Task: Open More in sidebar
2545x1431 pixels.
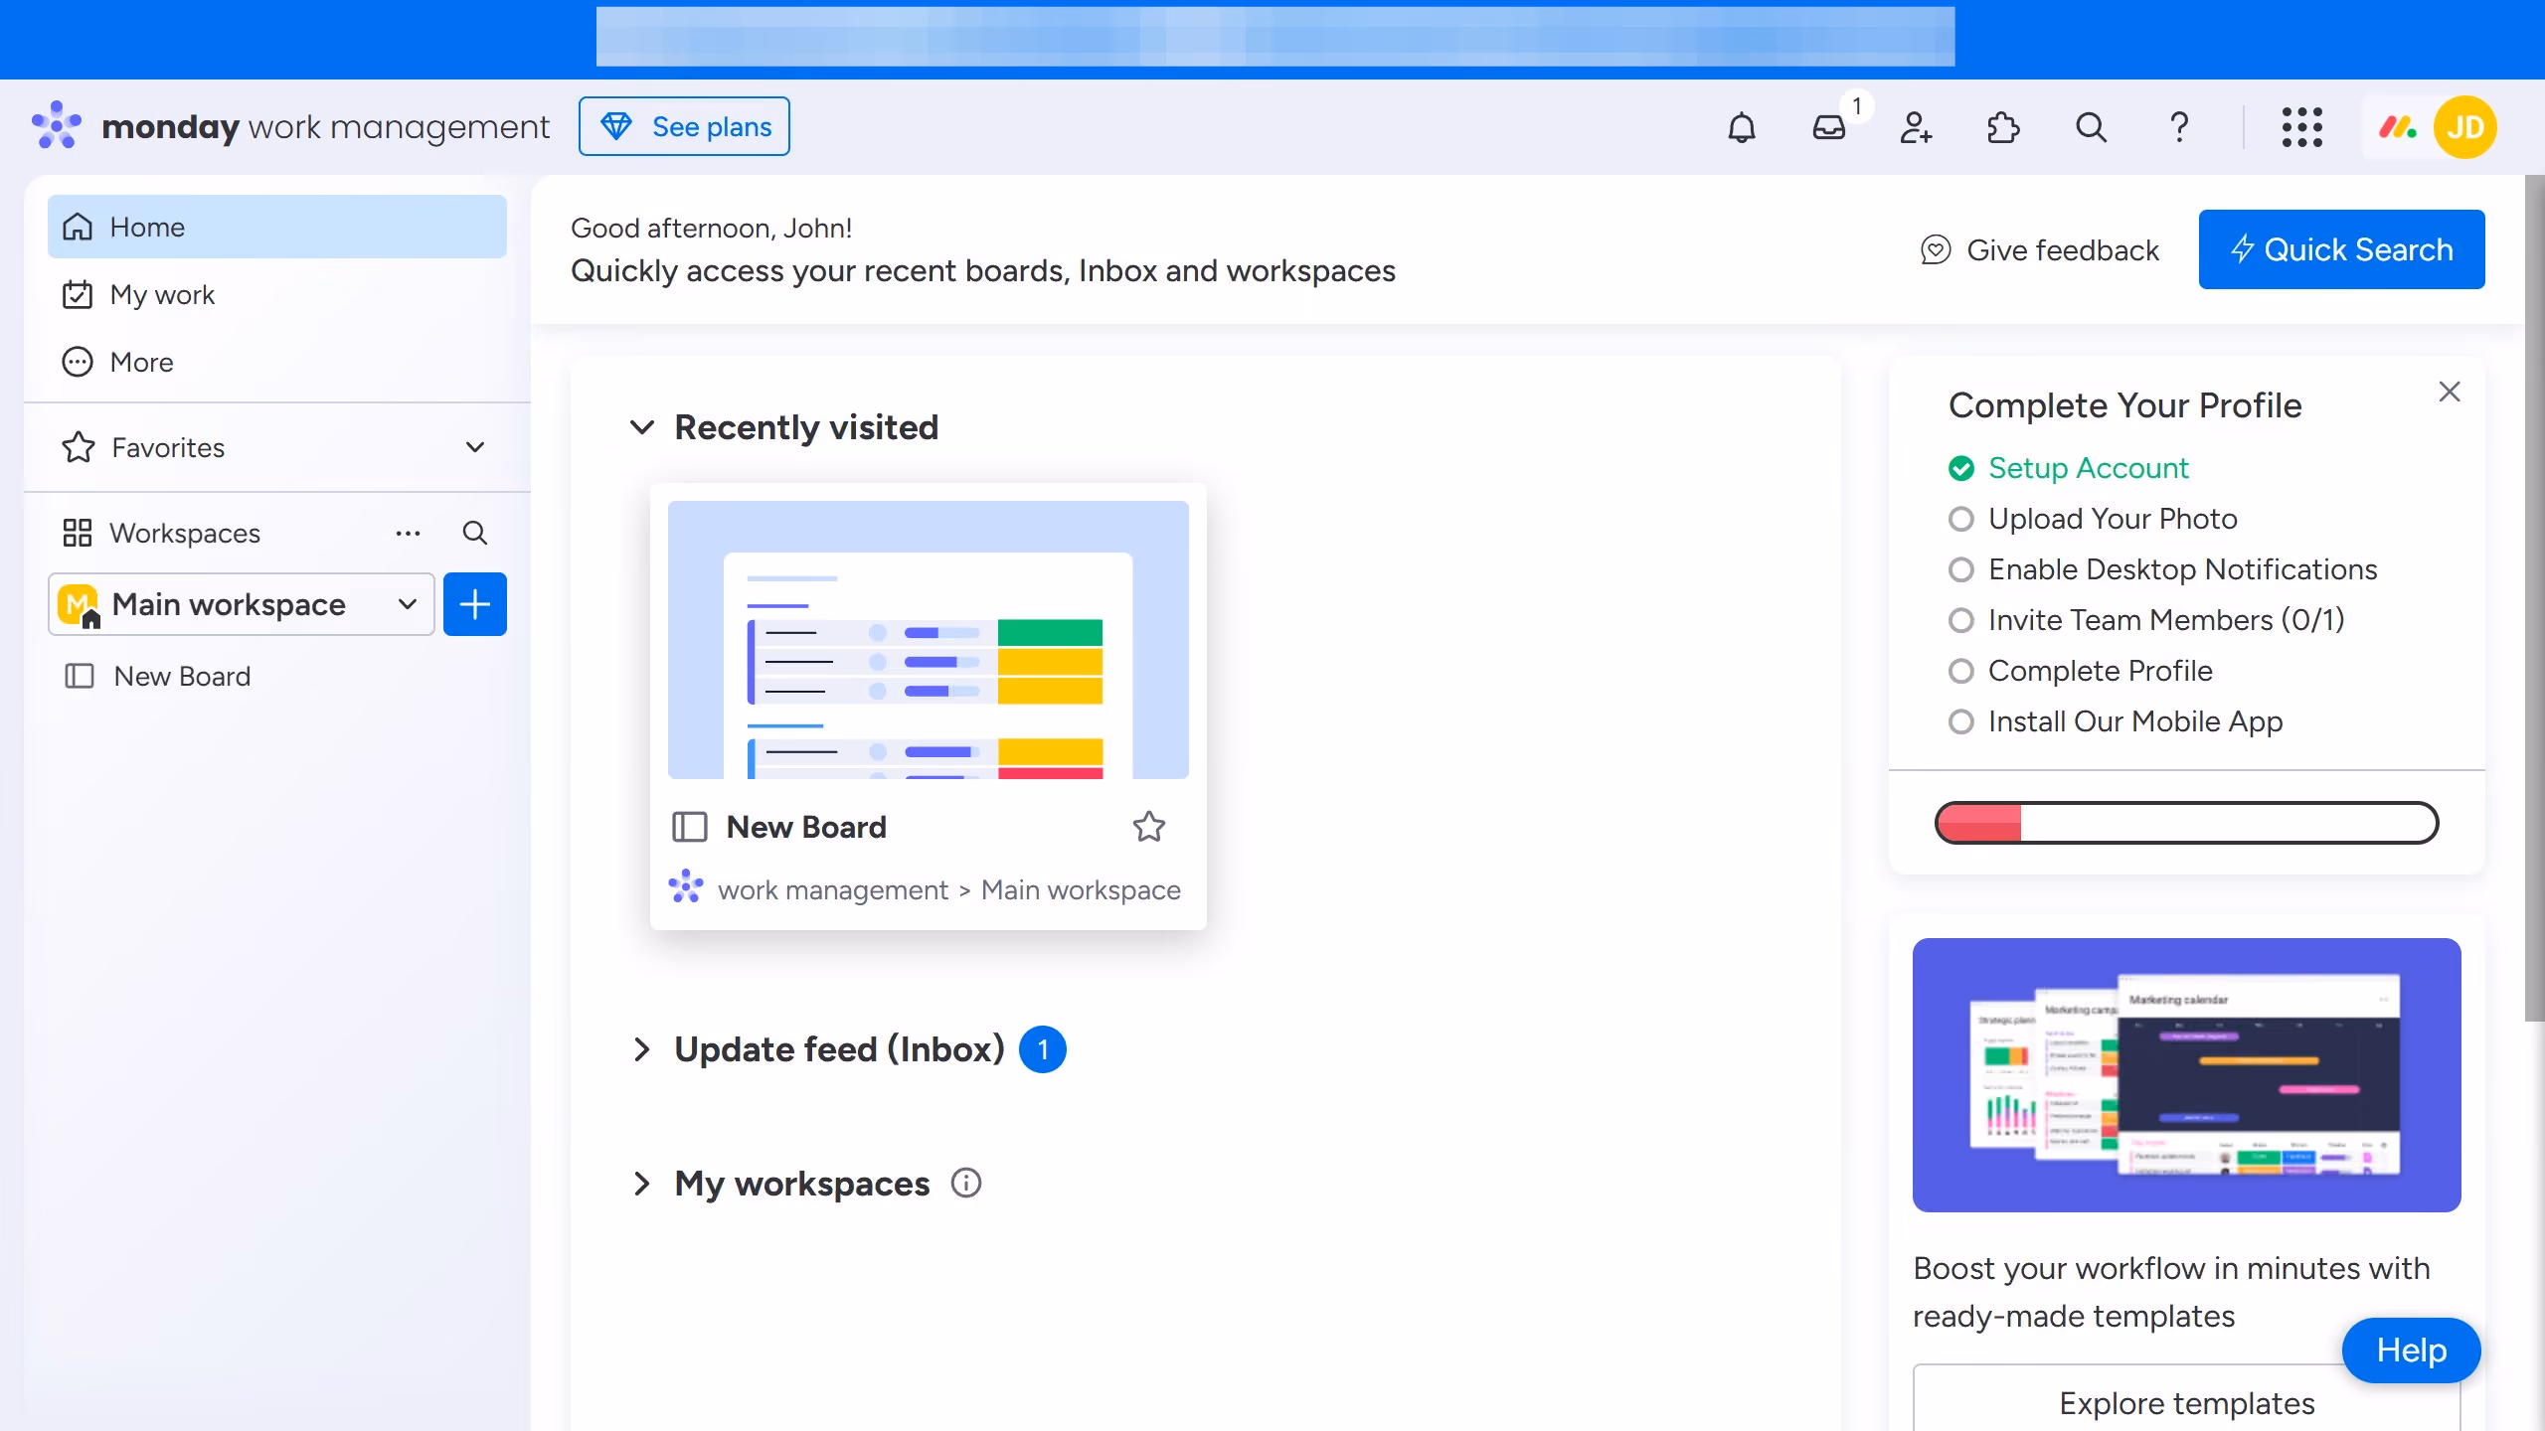Action: [277, 362]
